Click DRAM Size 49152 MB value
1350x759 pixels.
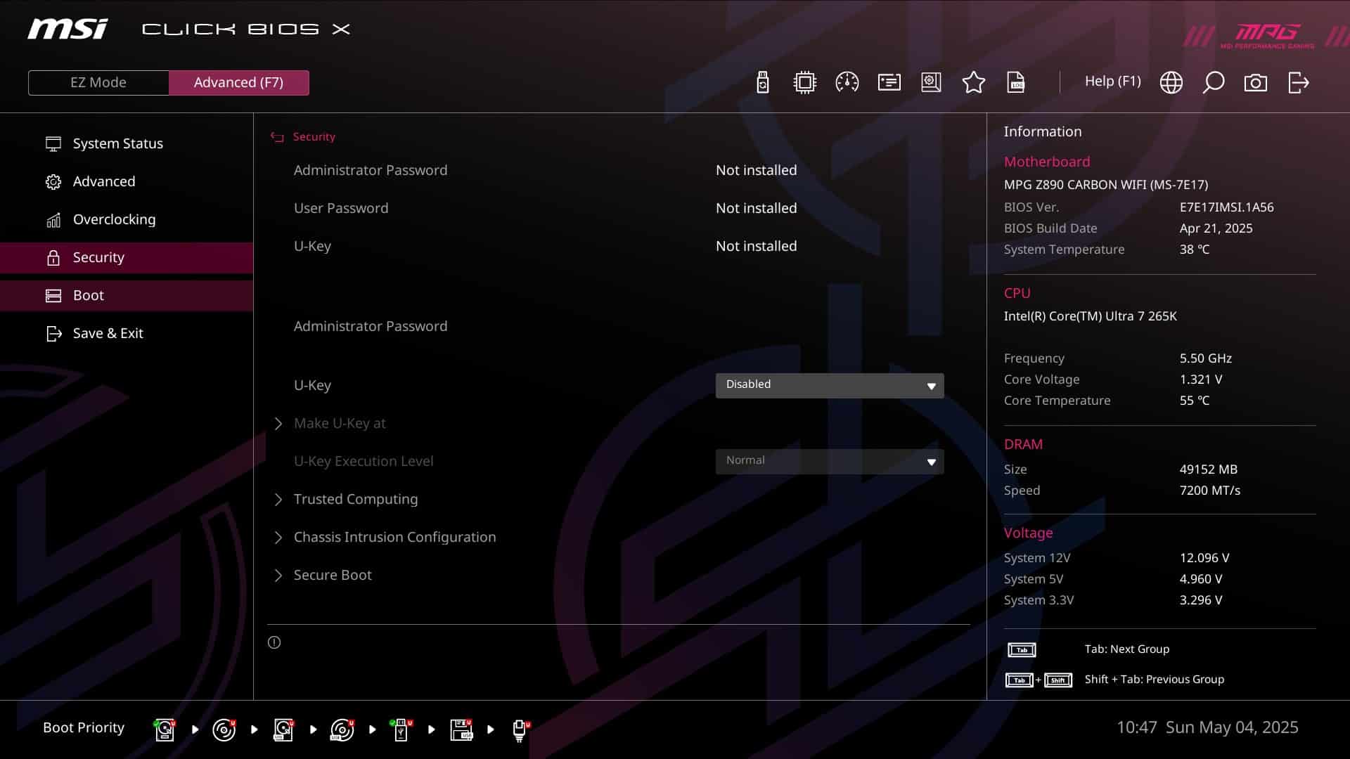coord(1208,469)
